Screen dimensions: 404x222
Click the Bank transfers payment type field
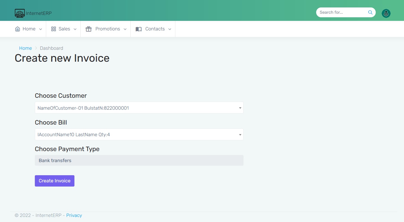tap(139, 160)
